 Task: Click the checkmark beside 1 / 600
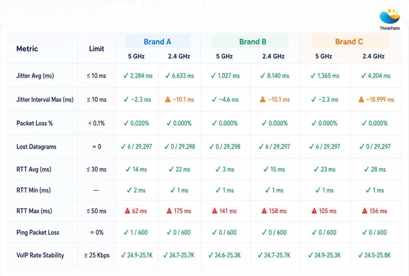click(x=126, y=232)
